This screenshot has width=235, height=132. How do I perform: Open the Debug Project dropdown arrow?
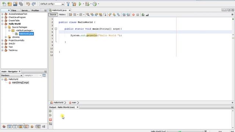(91, 4)
